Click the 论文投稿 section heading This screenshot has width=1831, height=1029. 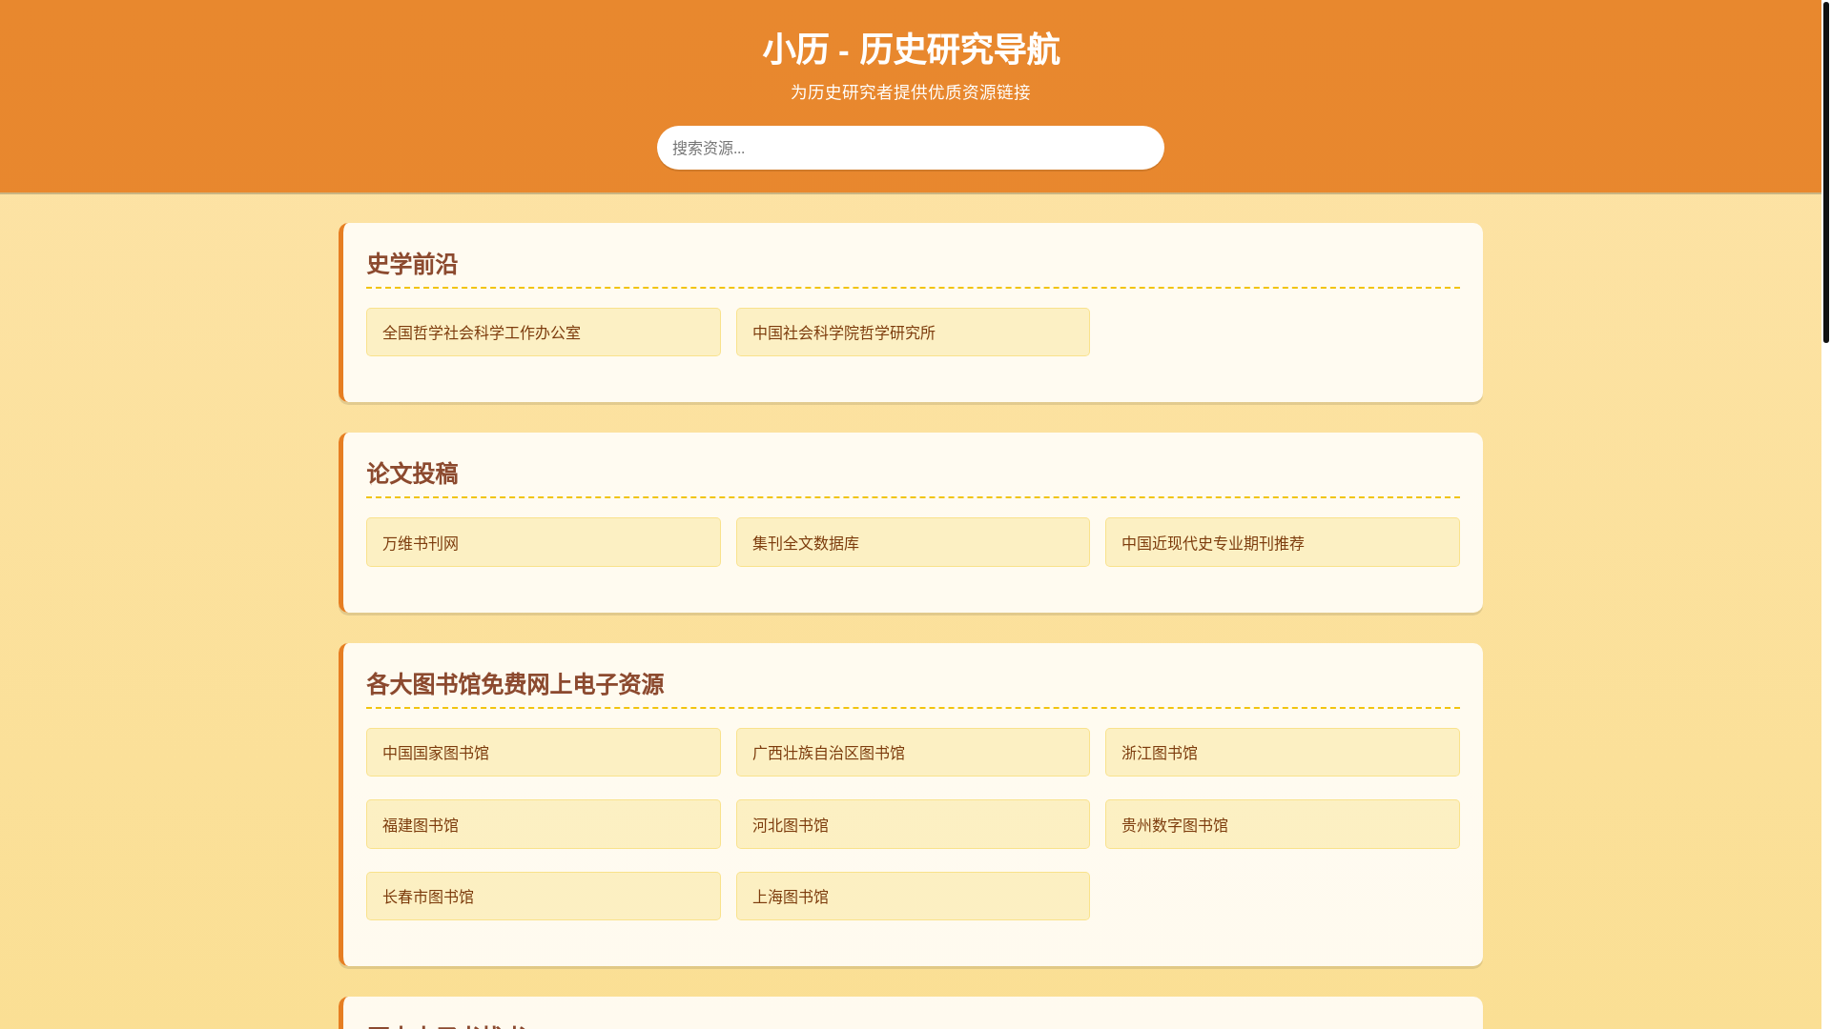[x=412, y=474]
